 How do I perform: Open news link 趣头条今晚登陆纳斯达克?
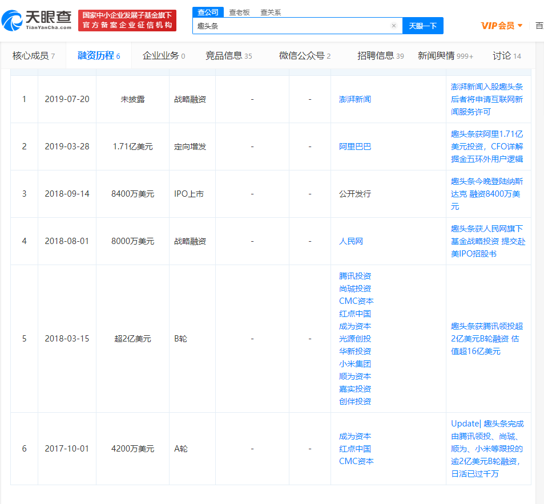[487, 194]
